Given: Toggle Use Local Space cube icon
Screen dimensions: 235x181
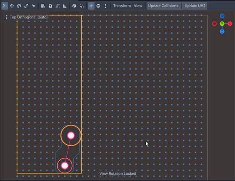Looking at the screenshot, I should (74, 6).
